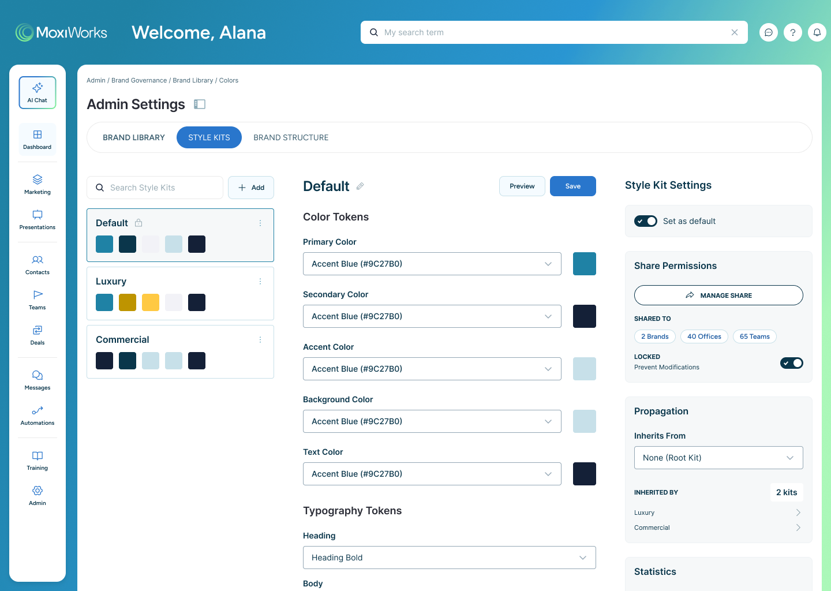The image size is (831, 591).
Task: Click Secondary Color swatch
Action: tap(585, 316)
